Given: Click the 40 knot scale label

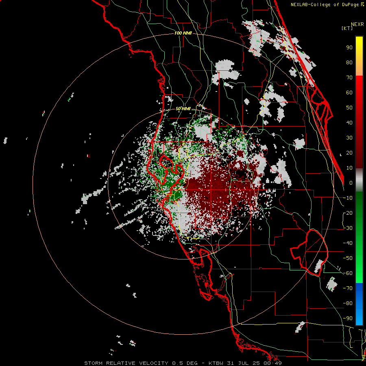Looking at the screenshot, I should click(349, 122).
